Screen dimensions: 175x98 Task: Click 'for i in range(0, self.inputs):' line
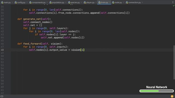(46, 47)
